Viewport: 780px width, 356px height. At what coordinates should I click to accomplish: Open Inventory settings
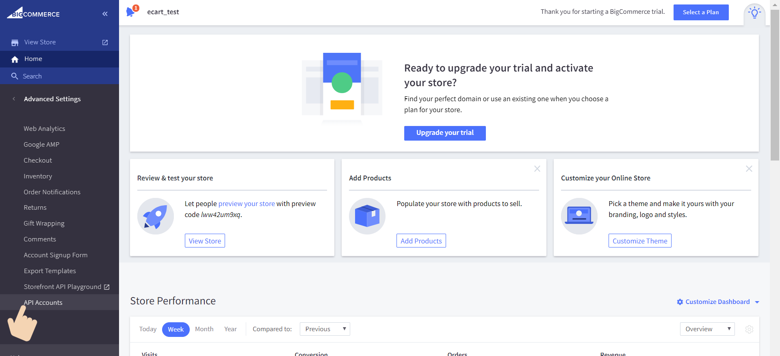38,176
